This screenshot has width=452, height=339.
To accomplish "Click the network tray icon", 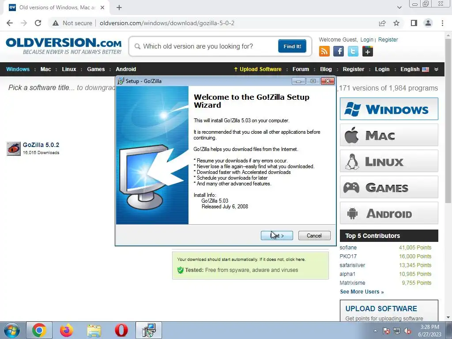I will tap(397, 331).
